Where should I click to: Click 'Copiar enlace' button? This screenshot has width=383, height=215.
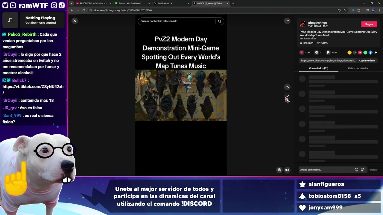click(x=367, y=61)
